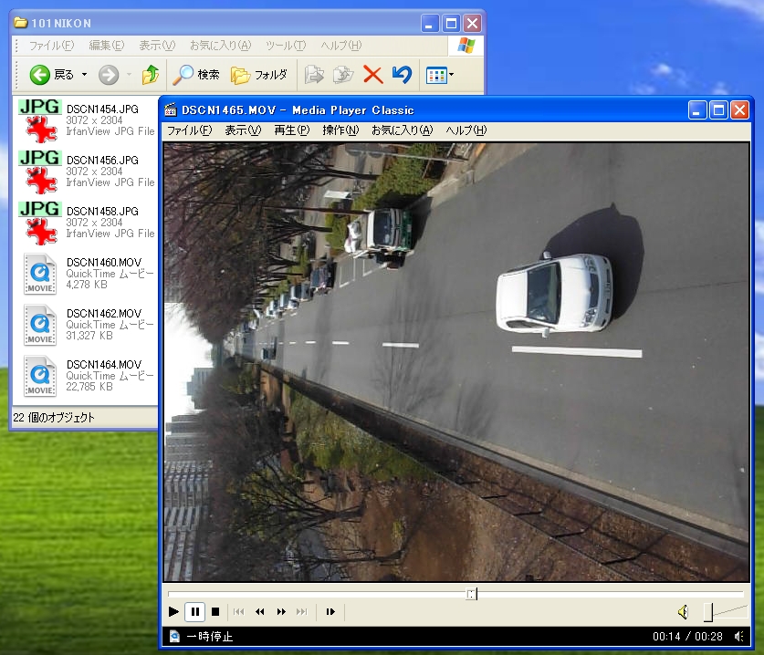This screenshot has width=764, height=655.
Task: Click the DSCN1454.JPG file name
Action: 102,109
